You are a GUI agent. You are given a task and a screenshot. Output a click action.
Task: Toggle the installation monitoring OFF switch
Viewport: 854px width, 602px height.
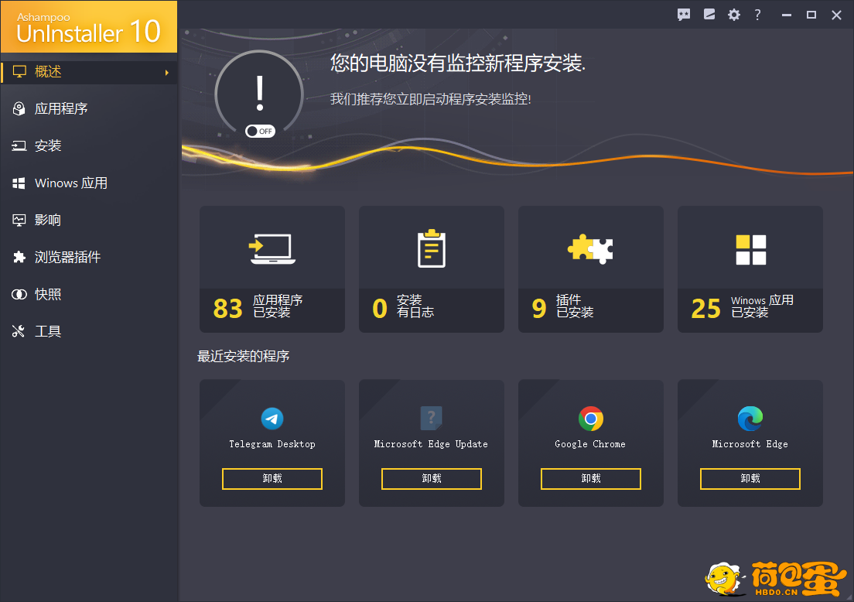click(x=260, y=132)
